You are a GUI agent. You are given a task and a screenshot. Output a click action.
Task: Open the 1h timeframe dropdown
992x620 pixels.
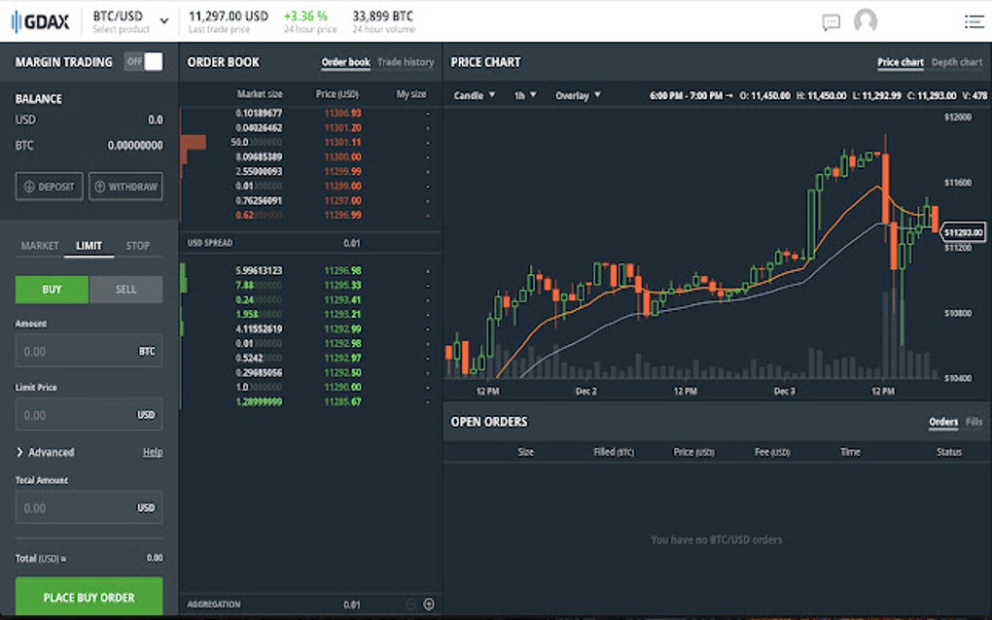[525, 95]
